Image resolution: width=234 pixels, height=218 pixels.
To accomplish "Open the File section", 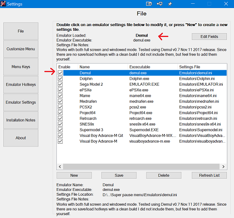I will coord(21,31).
